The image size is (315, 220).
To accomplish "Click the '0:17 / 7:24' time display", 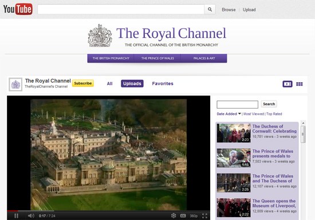I will 47,216.
